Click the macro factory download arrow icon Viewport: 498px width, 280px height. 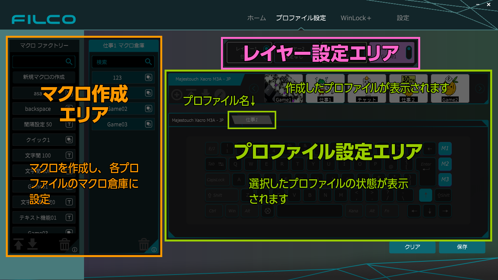click(x=33, y=244)
